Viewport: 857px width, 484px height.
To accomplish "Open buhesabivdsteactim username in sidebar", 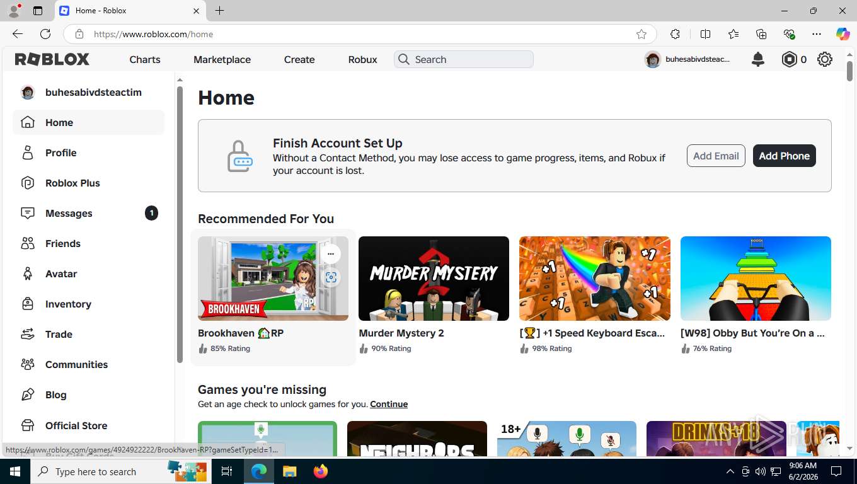I will (93, 92).
